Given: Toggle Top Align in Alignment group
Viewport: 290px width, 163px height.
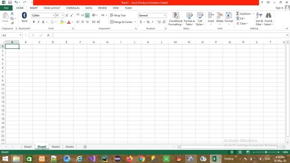Looking at the screenshot, I should 78,15.
